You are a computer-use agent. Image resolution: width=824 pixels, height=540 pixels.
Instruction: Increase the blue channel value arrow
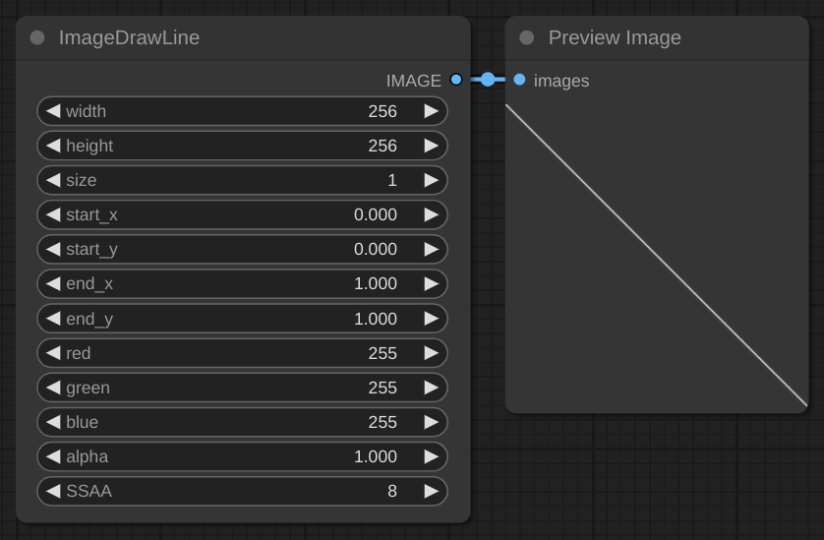[x=431, y=422]
